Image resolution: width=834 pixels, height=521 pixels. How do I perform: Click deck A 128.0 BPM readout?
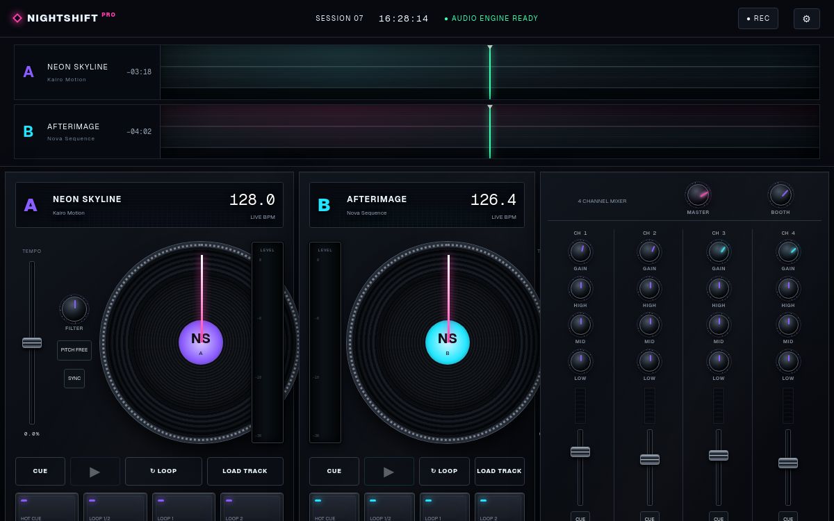click(252, 200)
